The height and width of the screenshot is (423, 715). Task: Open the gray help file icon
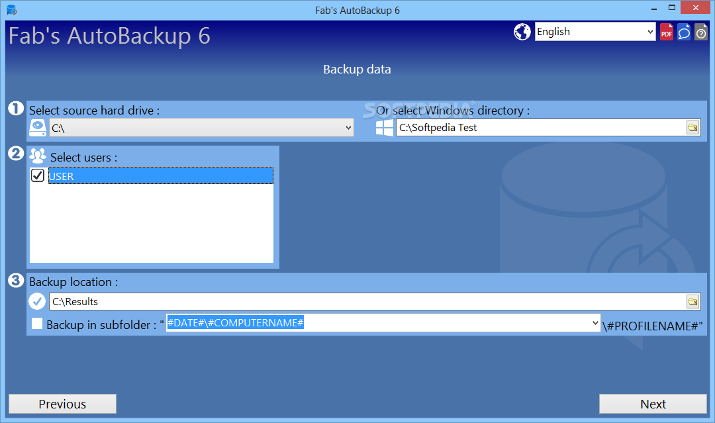[x=701, y=32]
